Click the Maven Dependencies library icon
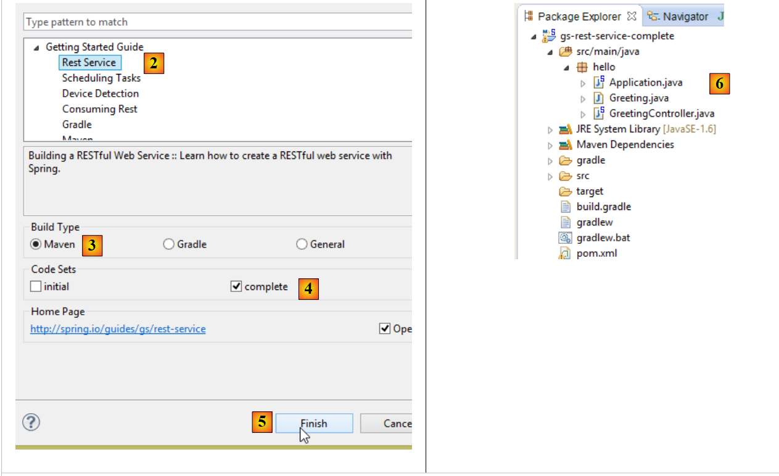The image size is (779, 476). [x=565, y=145]
